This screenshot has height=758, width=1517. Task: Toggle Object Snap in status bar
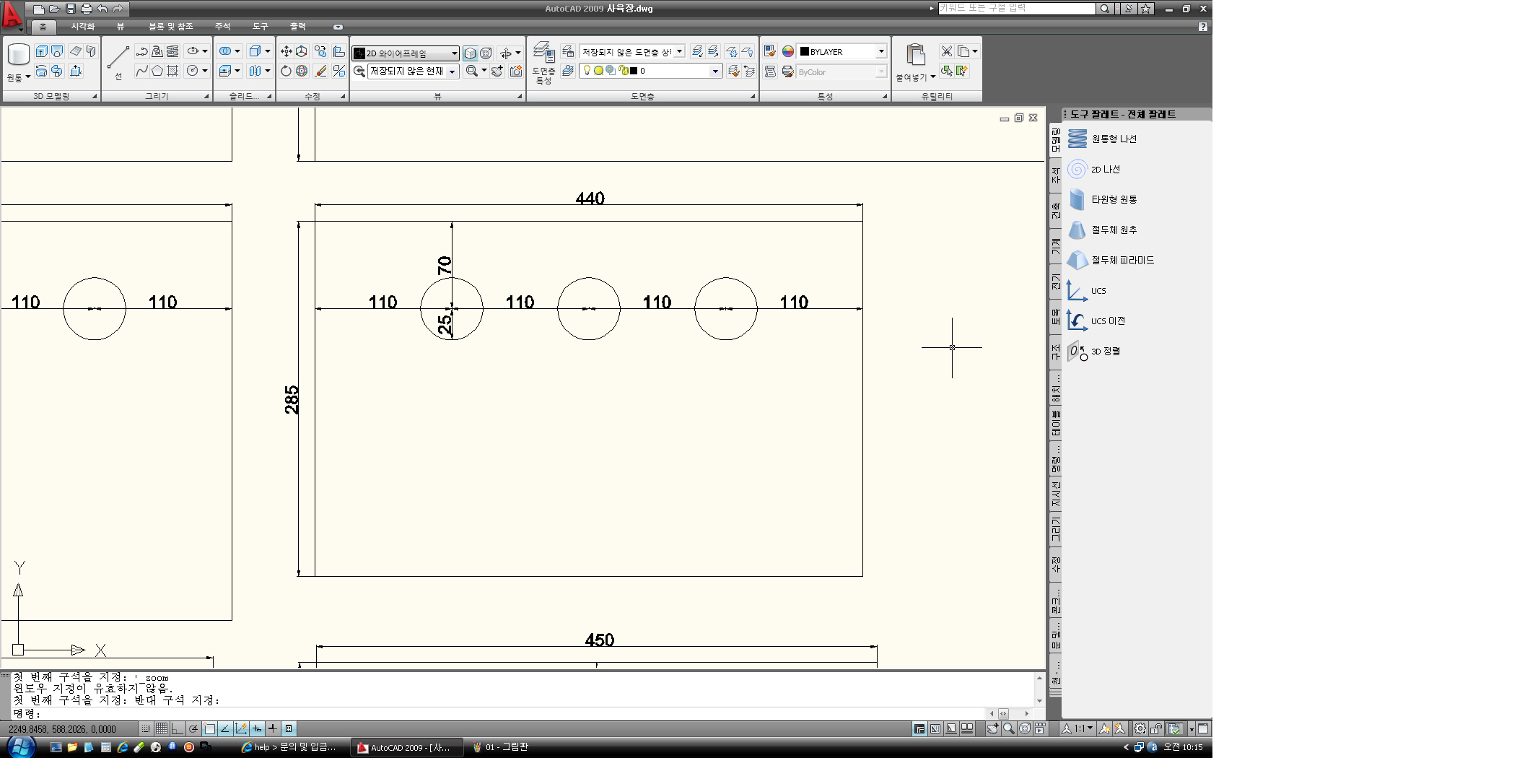pyautogui.click(x=209, y=728)
